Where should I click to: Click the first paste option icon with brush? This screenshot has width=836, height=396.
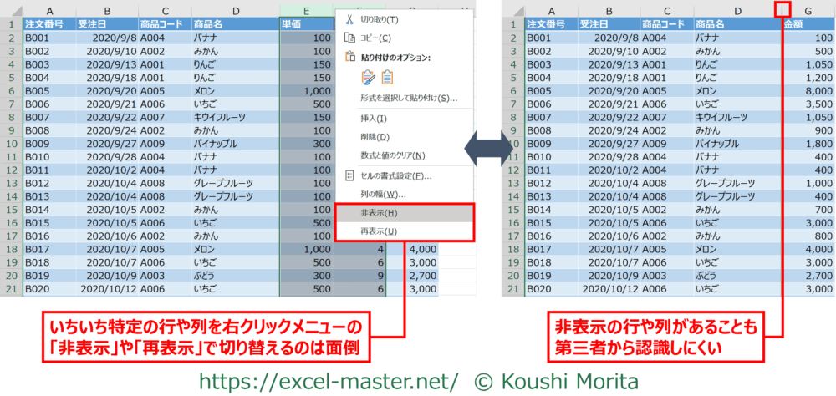(x=368, y=78)
